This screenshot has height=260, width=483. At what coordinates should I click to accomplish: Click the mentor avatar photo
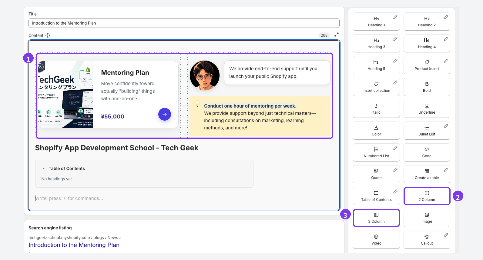tap(205, 75)
